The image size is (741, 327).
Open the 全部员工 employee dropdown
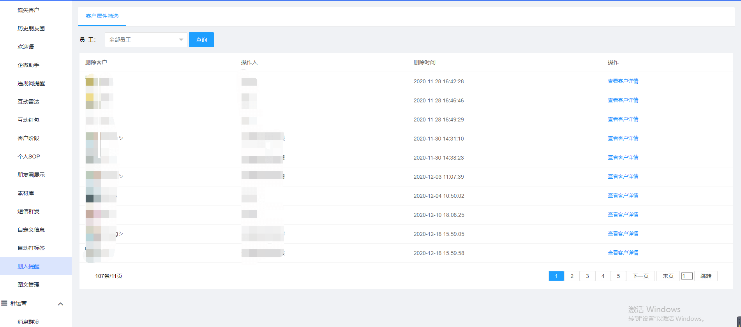pyautogui.click(x=146, y=40)
